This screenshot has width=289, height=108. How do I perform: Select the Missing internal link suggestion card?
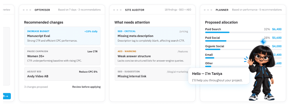tap(153, 74)
